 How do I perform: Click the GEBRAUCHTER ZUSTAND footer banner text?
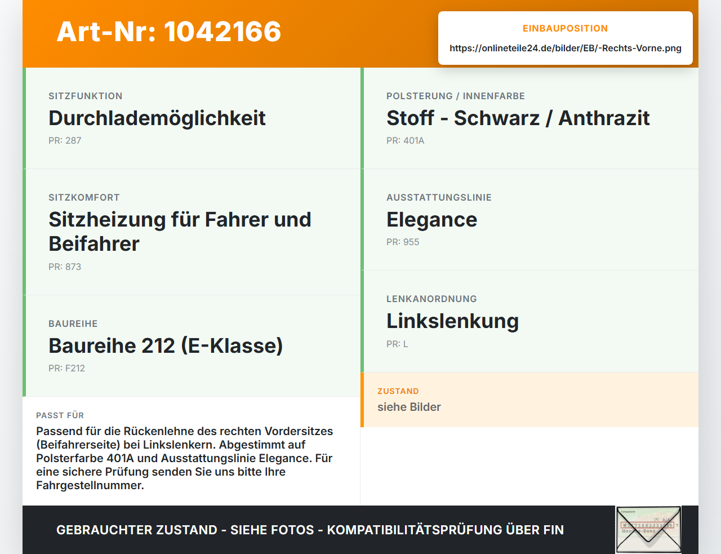pyautogui.click(x=310, y=530)
